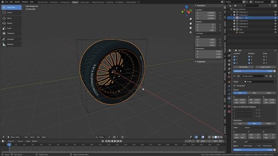Screen dimensions: 278x156
Task: Toggle Transformation constraint visibility eye
Action: pyautogui.click(x=266, y=76)
